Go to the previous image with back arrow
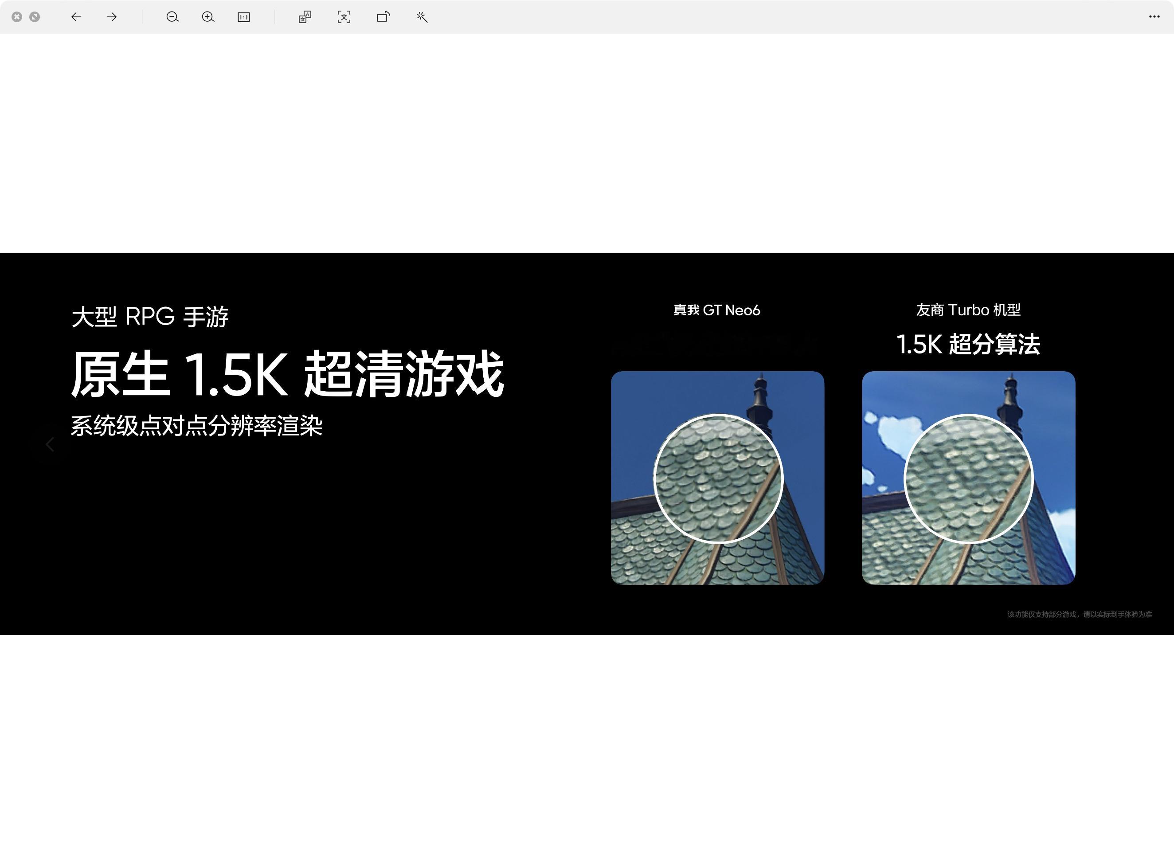Screen dimensions: 1174x855 click(x=76, y=17)
